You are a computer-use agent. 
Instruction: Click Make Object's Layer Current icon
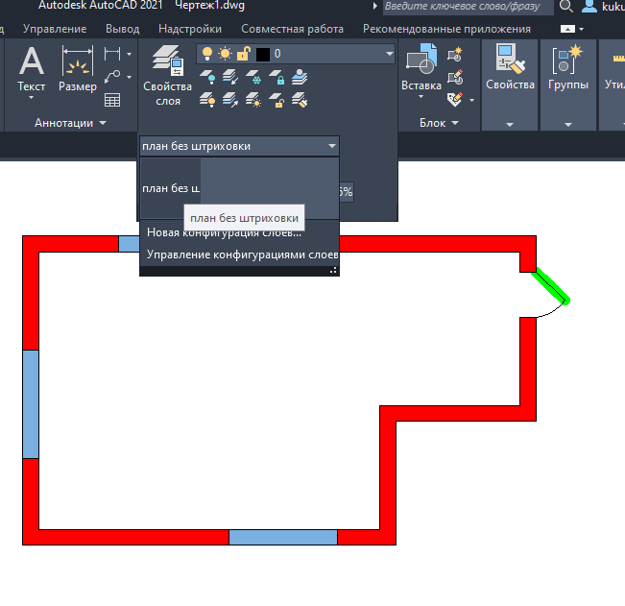pos(230,77)
